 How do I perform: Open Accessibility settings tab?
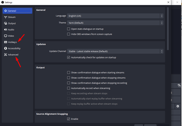click(18, 48)
